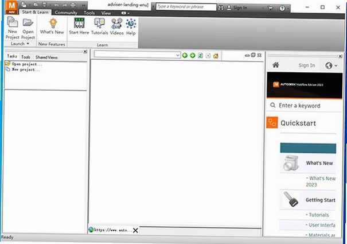347x244 pixels.
Task: Close the help side panel
Action: coord(340,56)
